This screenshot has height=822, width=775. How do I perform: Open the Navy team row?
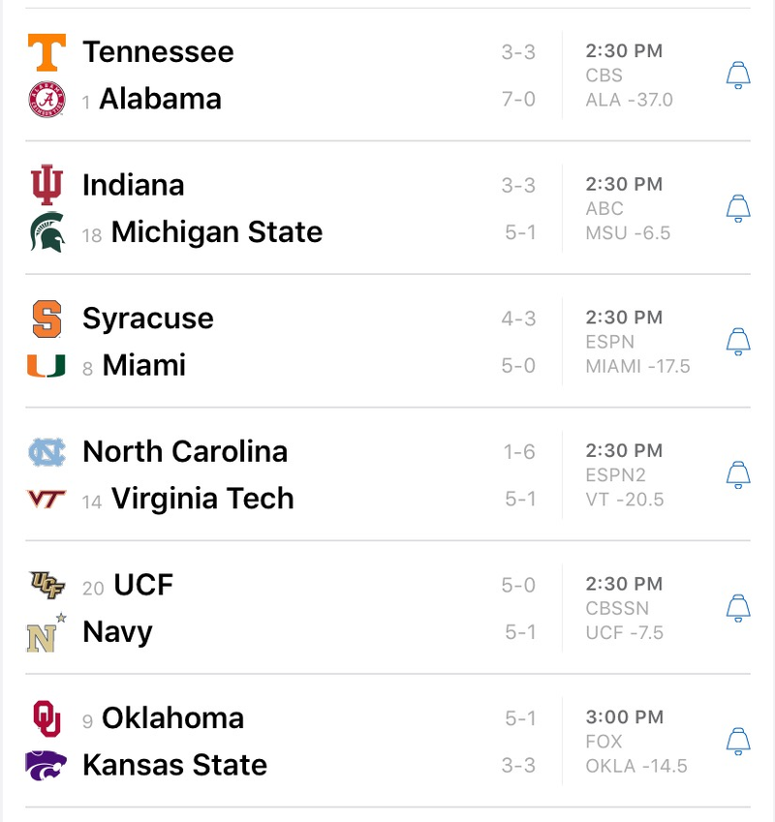(281, 631)
